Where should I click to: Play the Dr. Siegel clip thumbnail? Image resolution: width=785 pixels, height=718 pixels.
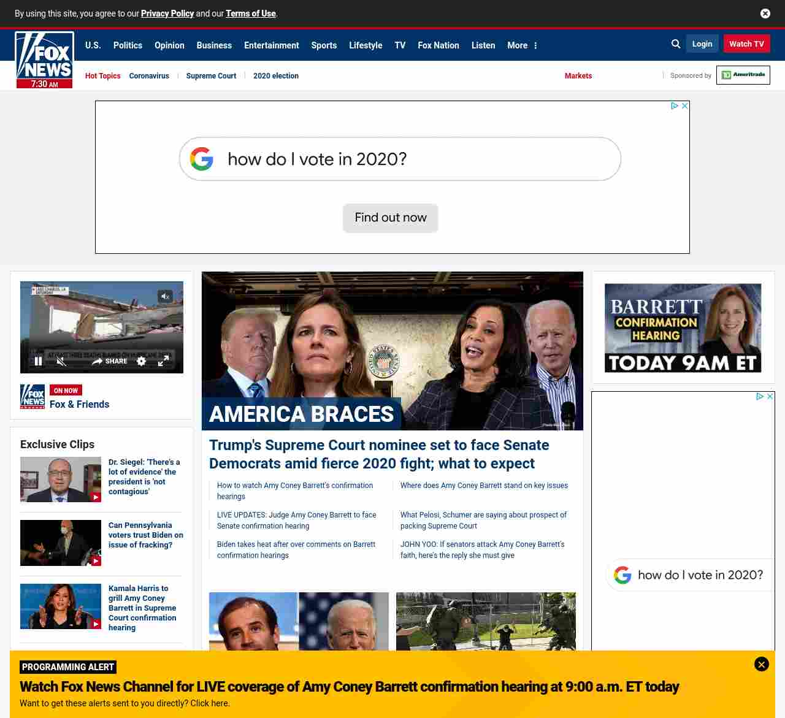61,479
